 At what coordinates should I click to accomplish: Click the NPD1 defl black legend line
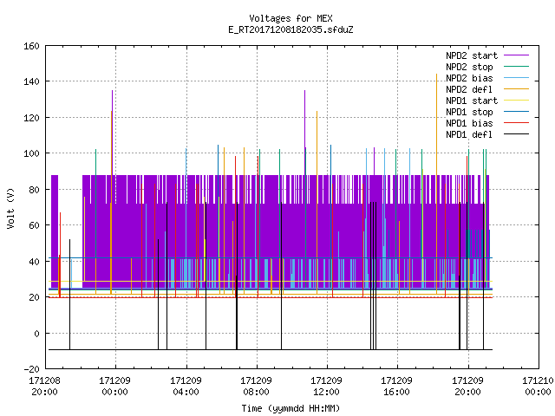click(516, 134)
